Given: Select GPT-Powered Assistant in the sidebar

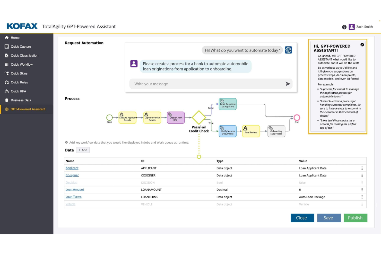Looking at the screenshot, I should [x=28, y=109].
